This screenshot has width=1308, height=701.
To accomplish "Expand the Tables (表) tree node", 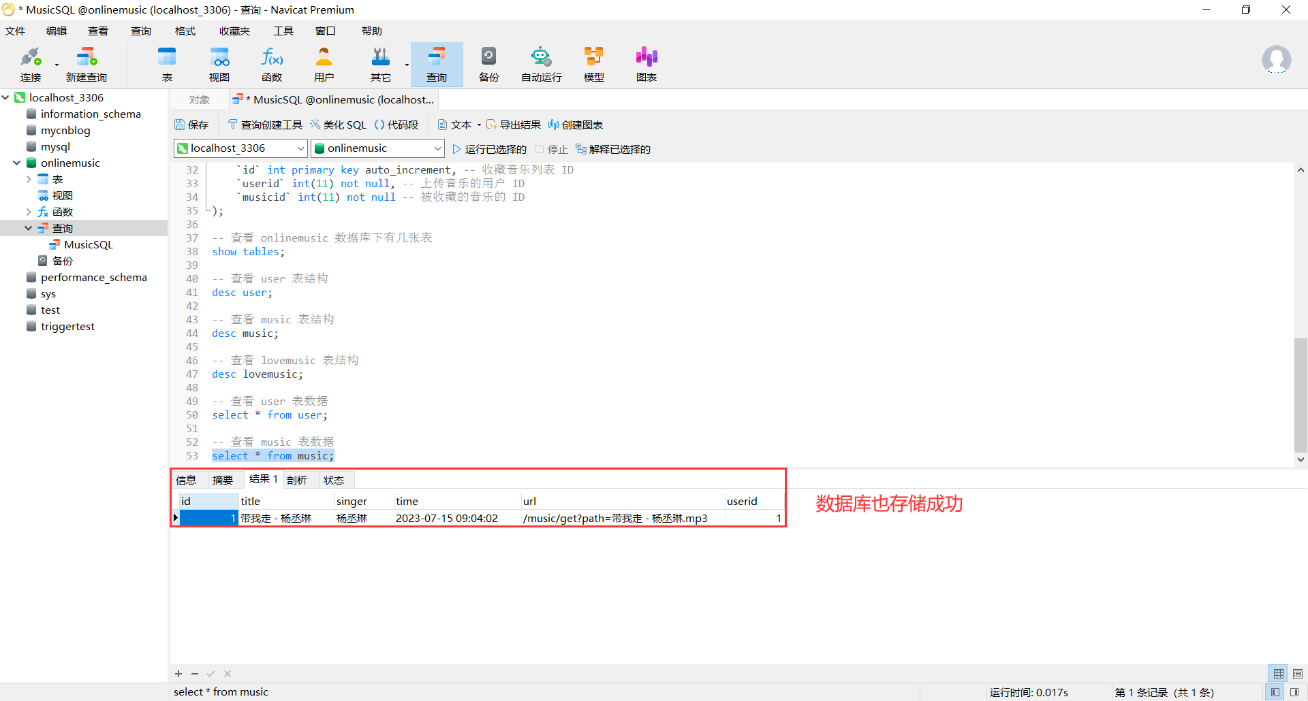I will (29, 179).
